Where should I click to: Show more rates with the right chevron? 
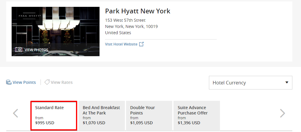[282, 113]
